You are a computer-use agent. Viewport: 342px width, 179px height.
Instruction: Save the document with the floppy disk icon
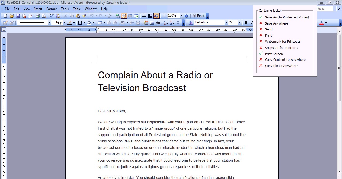18,16
